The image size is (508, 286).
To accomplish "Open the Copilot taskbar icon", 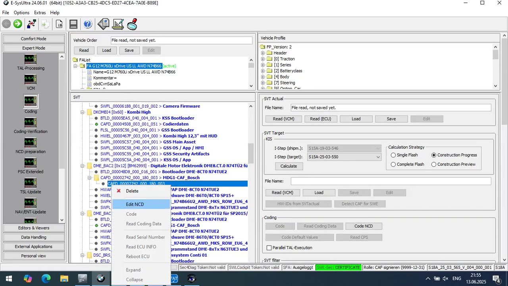I will [28, 278].
